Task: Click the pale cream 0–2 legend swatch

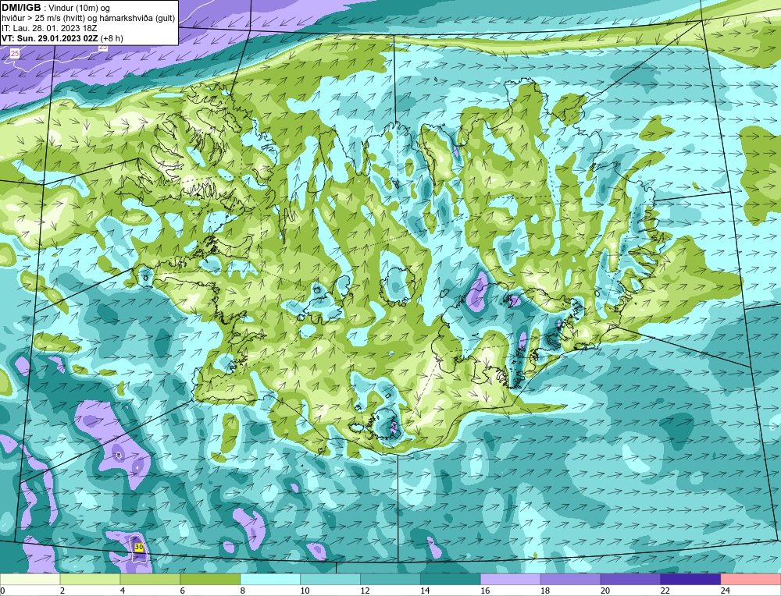Action: coord(30,580)
